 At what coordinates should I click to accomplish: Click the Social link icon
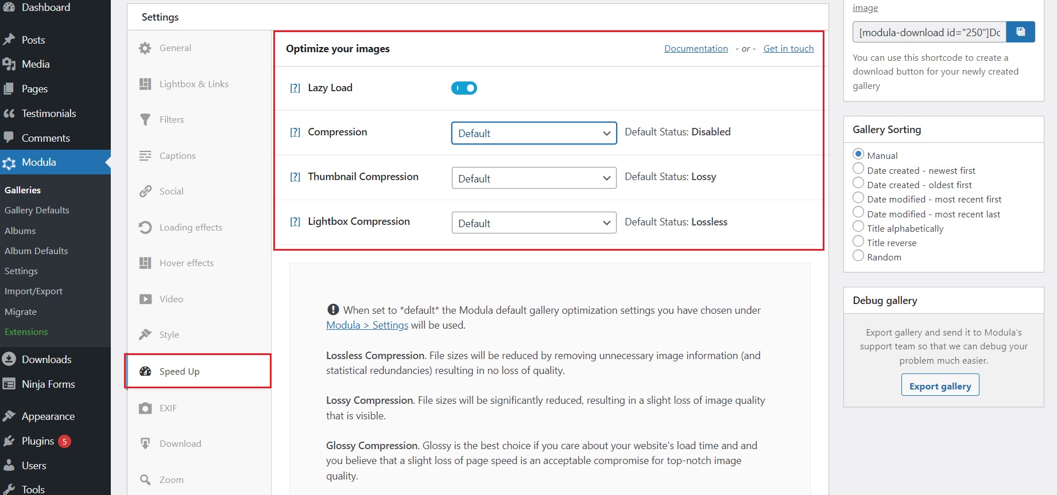[x=145, y=191]
